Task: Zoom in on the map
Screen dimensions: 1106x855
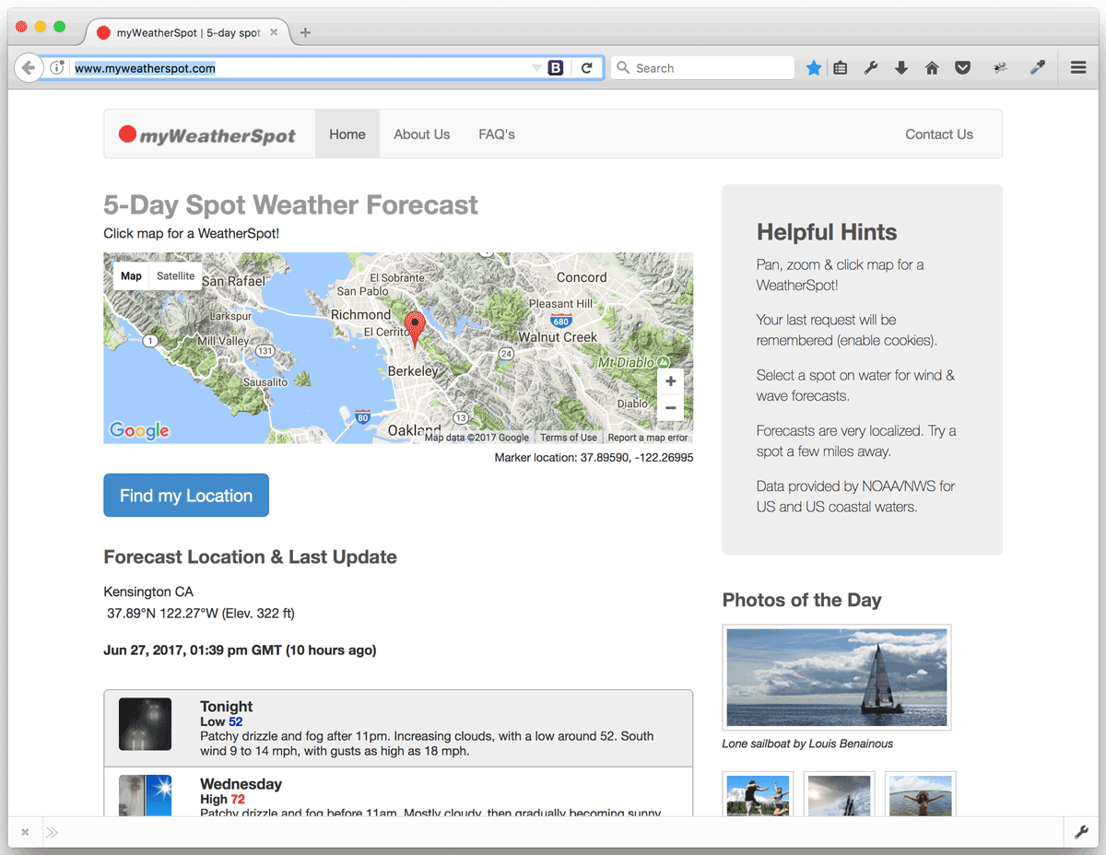Action: [670, 381]
